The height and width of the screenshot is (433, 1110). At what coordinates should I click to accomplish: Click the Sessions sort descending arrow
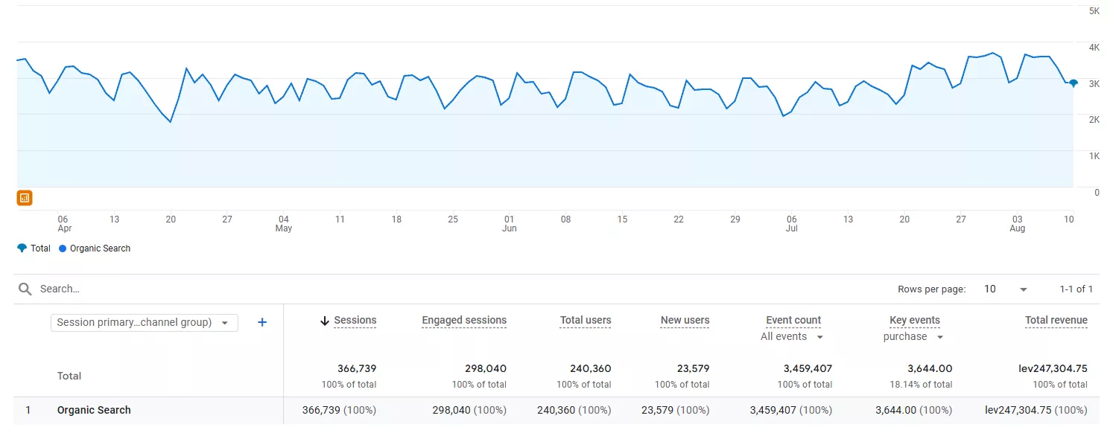324,321
